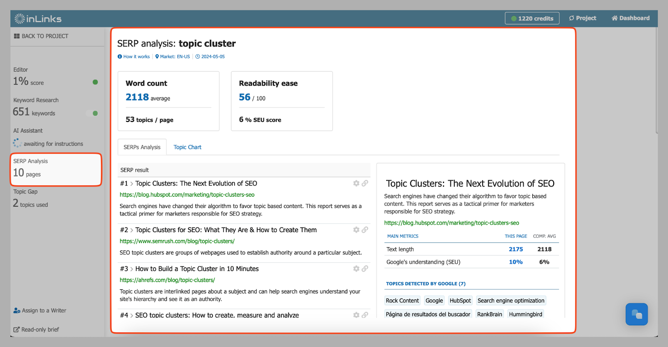The height and width of the screenshot is (347, 668).
Task: Open the semrush.com topic-clusters URL
Action: click(177, 241)
